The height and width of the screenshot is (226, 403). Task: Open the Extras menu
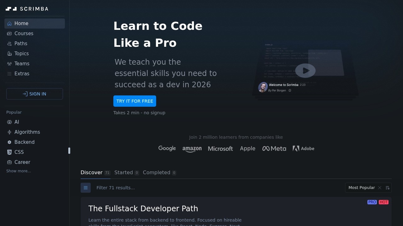pyautogui.click(x=35, y=74)
